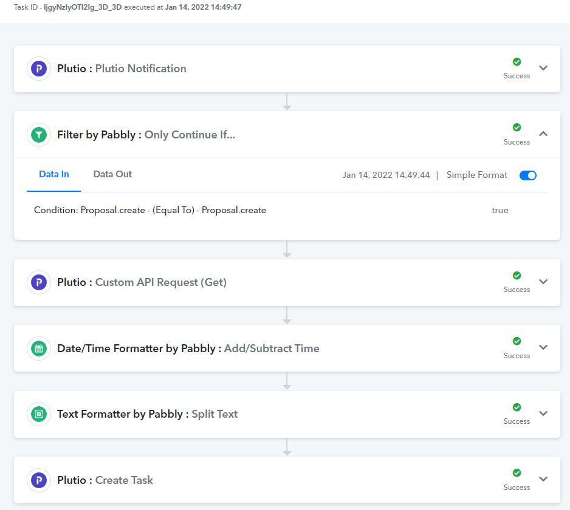Turn off the Simple Format toggle
Viewport: 570px width, 510px height.
[528, 175]
